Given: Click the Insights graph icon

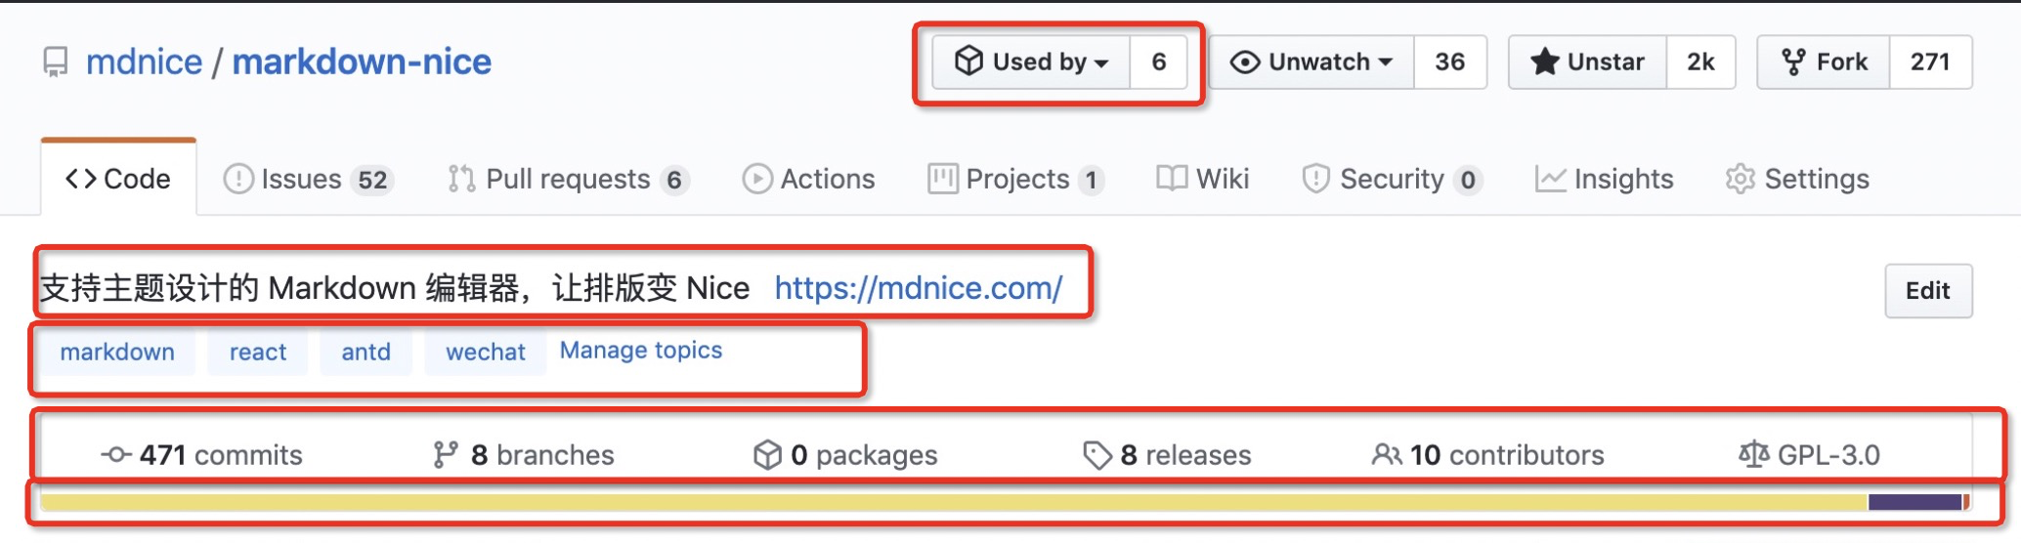Looking at the screenshot, I should click(x=1550, y=179).
